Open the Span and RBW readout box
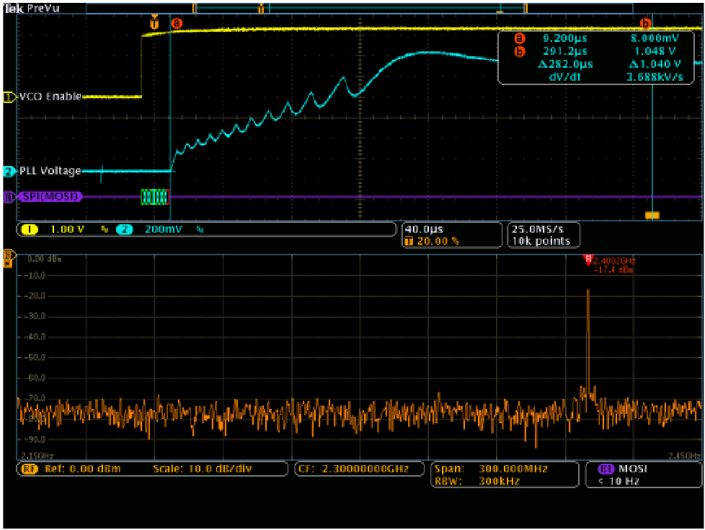 [504, 473]
